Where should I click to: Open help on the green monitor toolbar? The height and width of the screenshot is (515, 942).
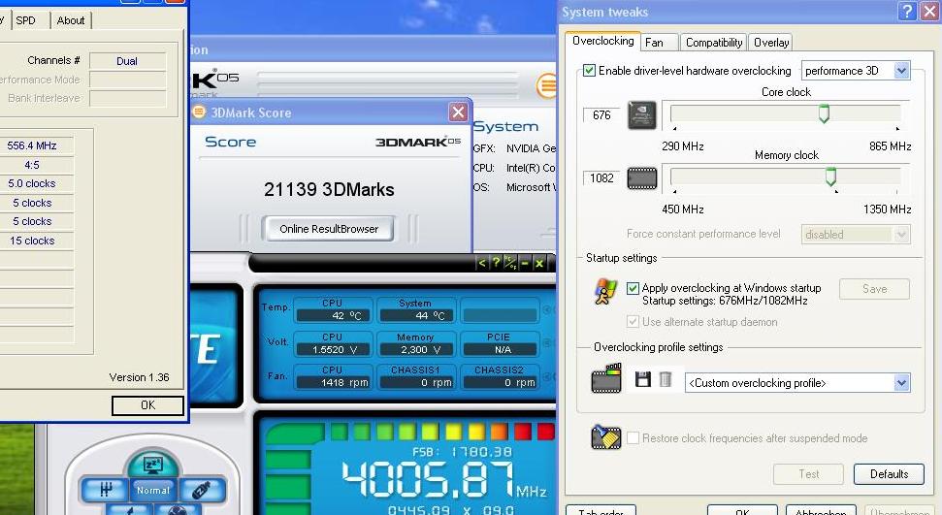pyautogui.click(x=496, y=263)
